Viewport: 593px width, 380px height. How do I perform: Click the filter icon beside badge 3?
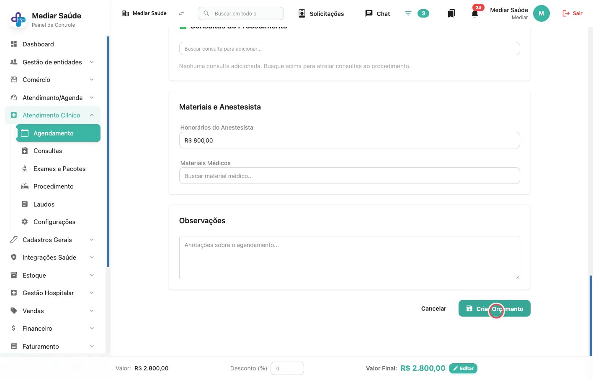coord(408,13)
